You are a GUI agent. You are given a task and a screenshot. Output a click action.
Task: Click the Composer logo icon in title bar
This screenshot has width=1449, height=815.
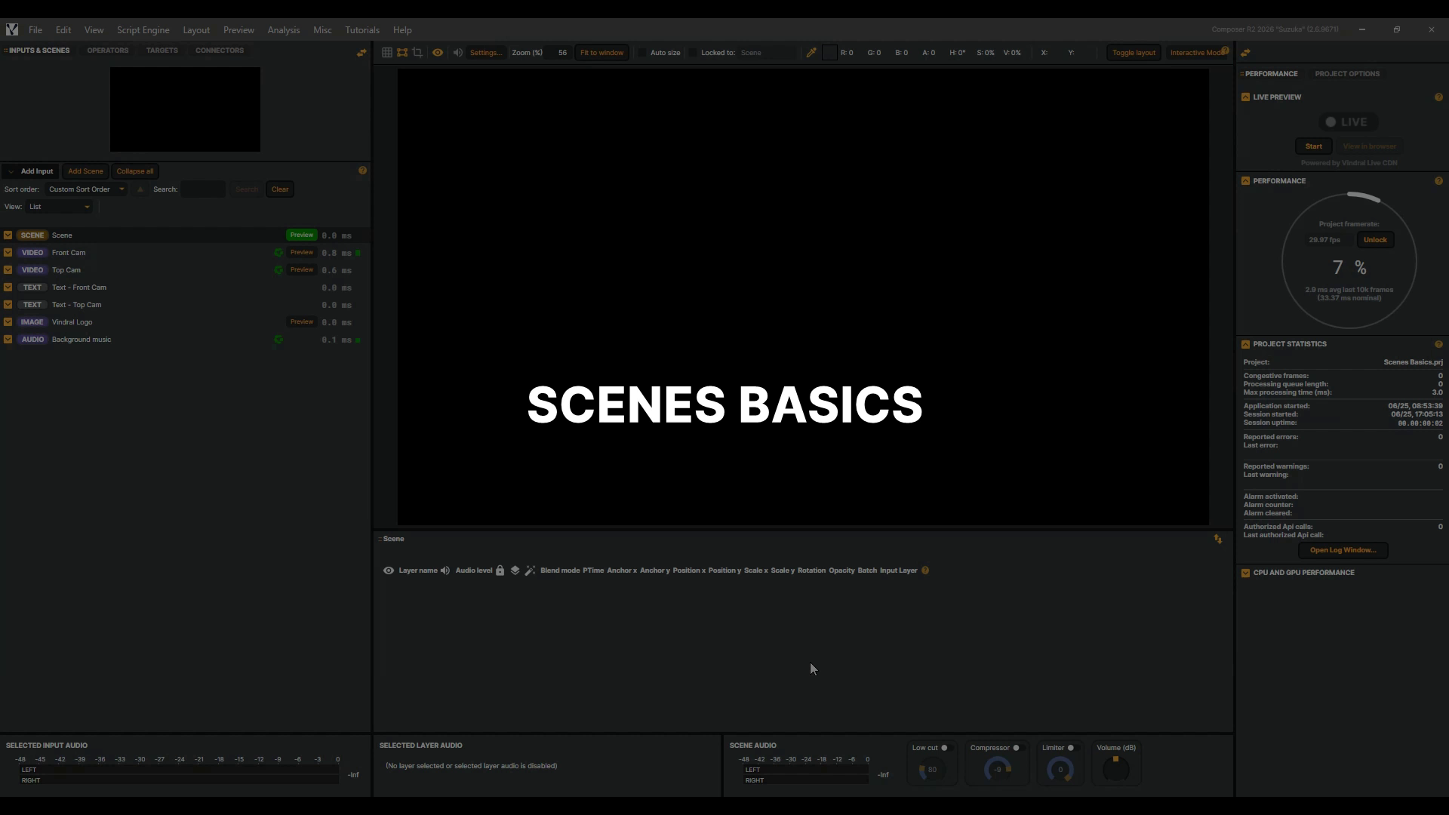coord(12,29)
